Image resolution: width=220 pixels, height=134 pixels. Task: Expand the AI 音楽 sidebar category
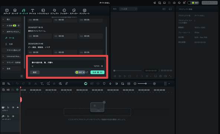[x=12, y=26]
